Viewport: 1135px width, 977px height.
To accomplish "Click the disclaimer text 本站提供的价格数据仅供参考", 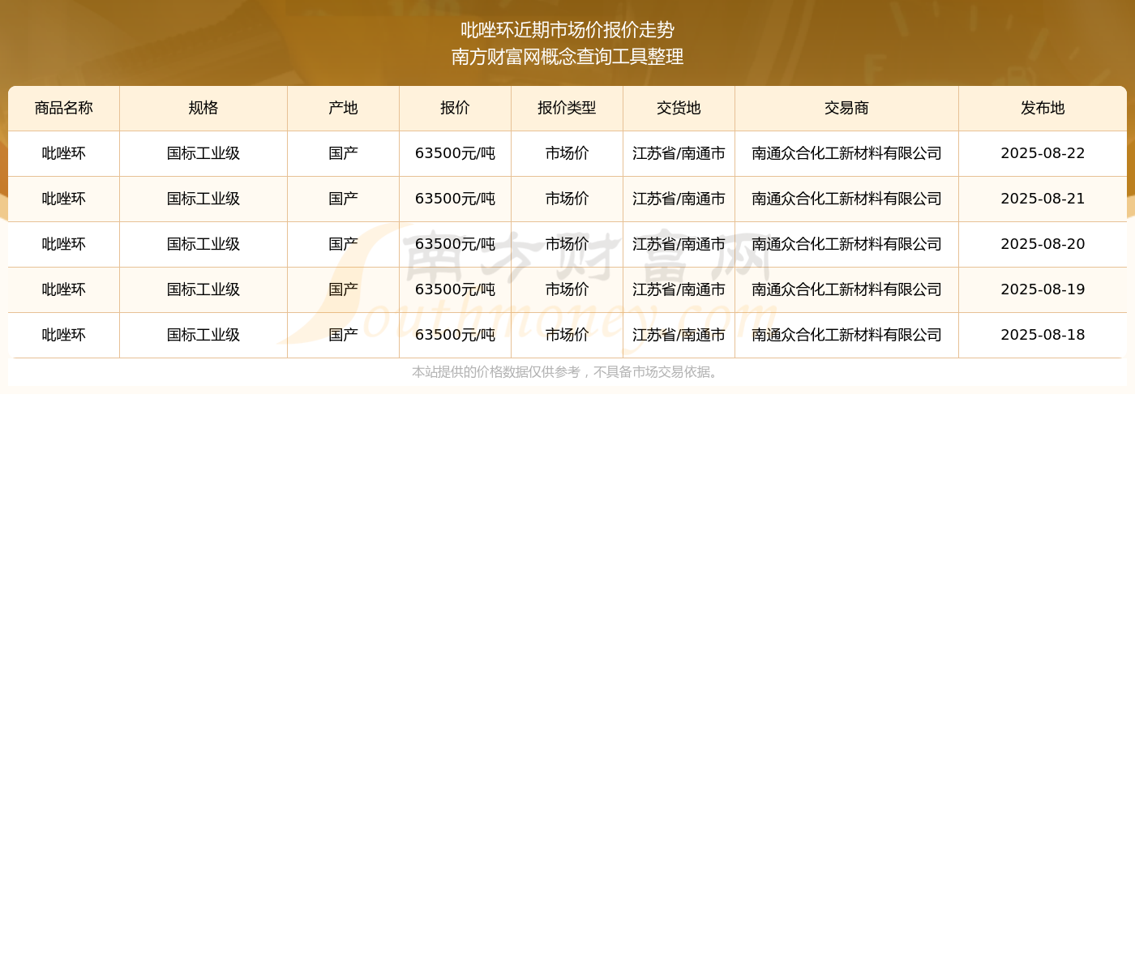I will [496, 372].
